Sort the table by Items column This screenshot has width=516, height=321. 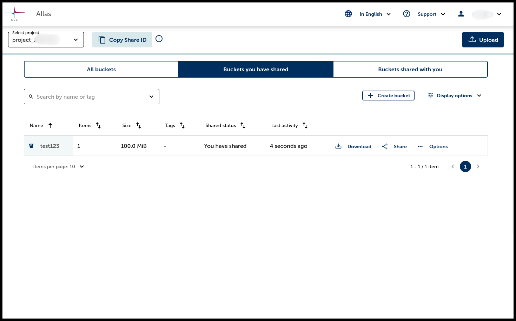point(98,125)
